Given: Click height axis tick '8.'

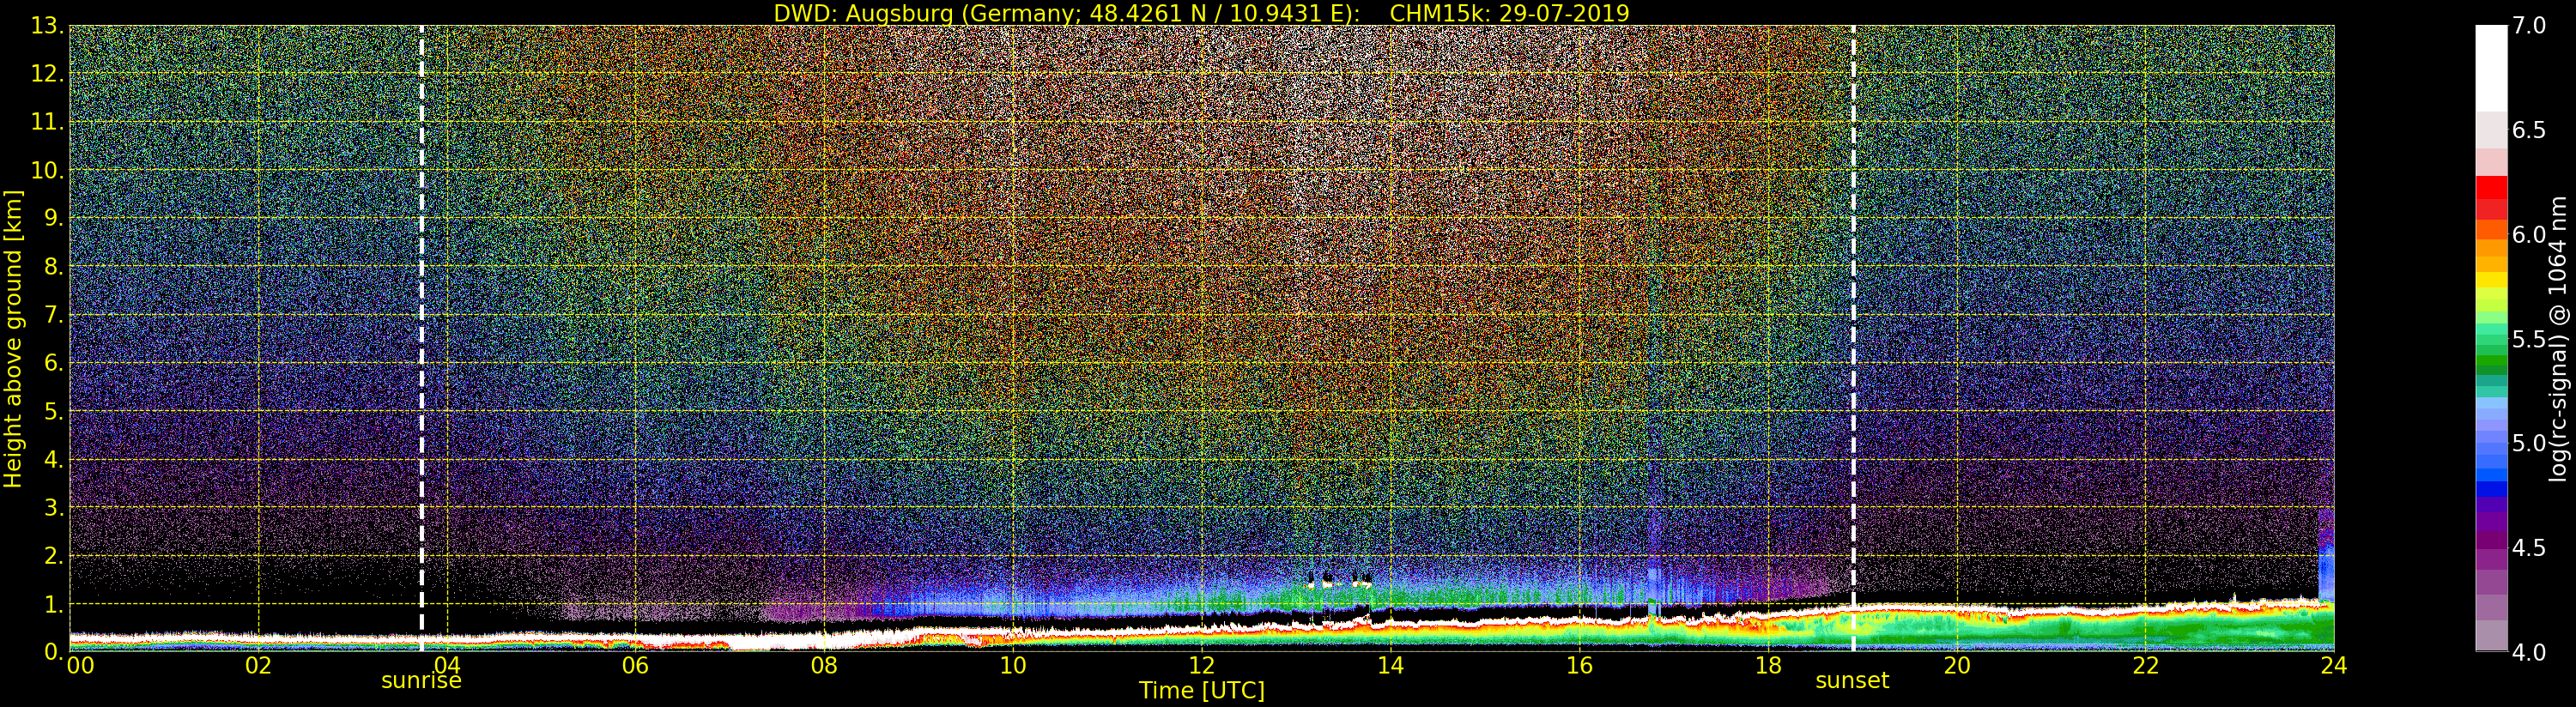Looking at the screenshot, I should pos(54,267).
